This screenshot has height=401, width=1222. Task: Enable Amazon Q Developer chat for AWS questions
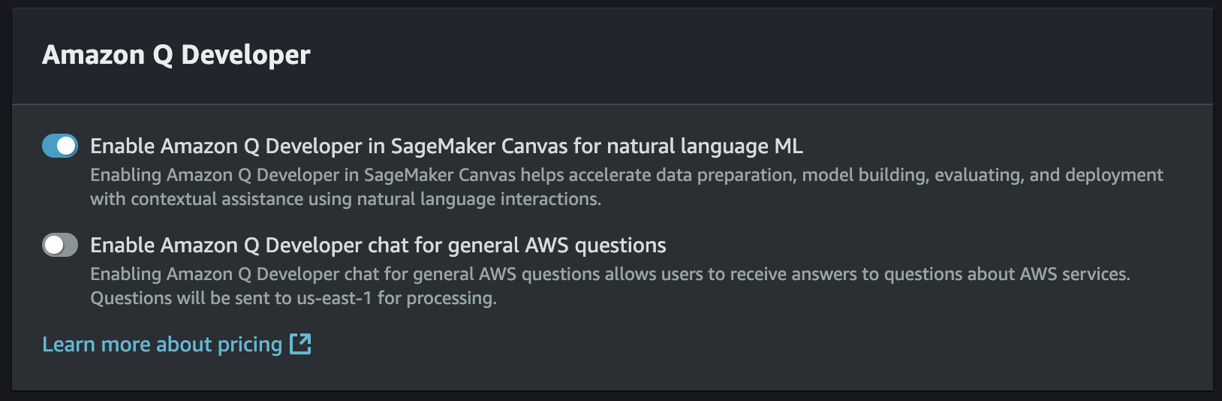pos(60,245)
